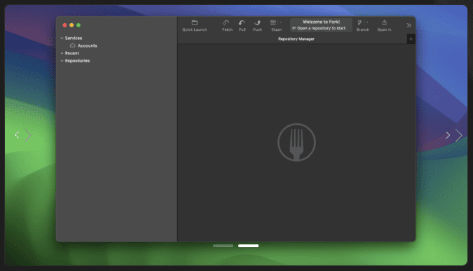Add a new tab with plus button
Image resolution: width=473 pixels, height=271 pixels.
(x=411, y=39)
